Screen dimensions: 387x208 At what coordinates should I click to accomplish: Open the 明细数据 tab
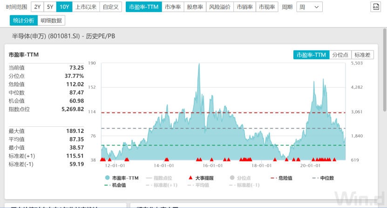pyautogui.click(x=51, y=20)
